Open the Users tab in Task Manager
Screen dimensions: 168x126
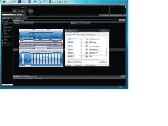point(94,35)
